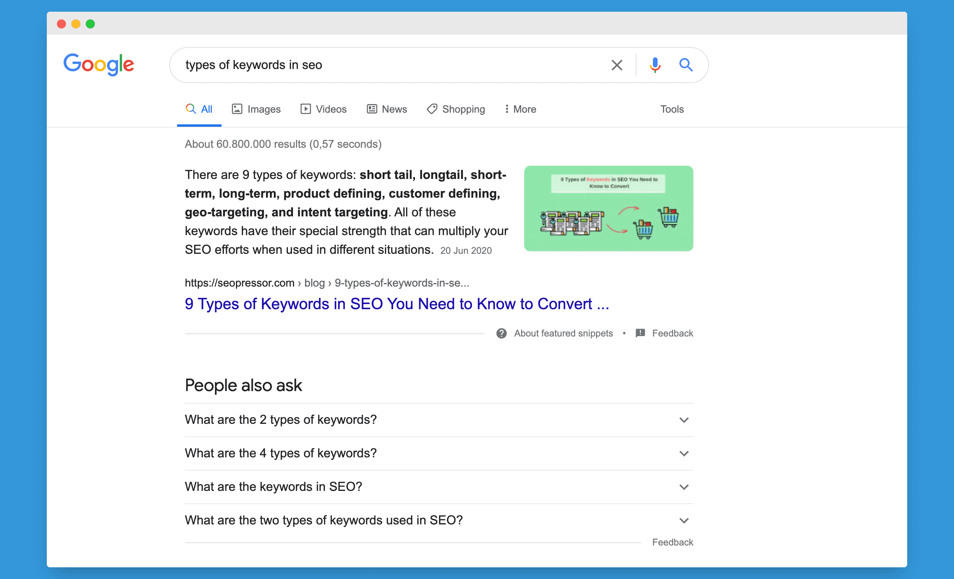The image size is (954, 579).
Task: Click the News tab newspaper icon
Action: point(372,109)
